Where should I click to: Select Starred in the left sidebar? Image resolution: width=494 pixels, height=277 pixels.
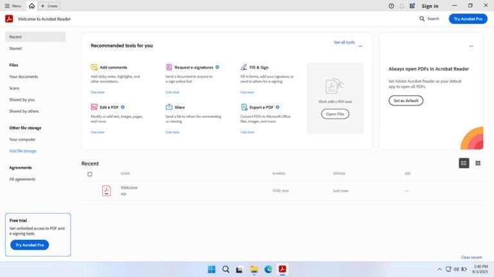point(15,48)
